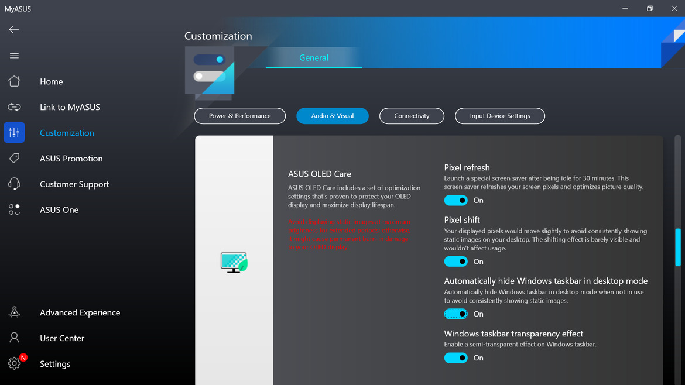Click the 'Automatically hide Windows taskbar in desktop mode' heading
Viewport: 685px width, 385px height.
[546, 281]
